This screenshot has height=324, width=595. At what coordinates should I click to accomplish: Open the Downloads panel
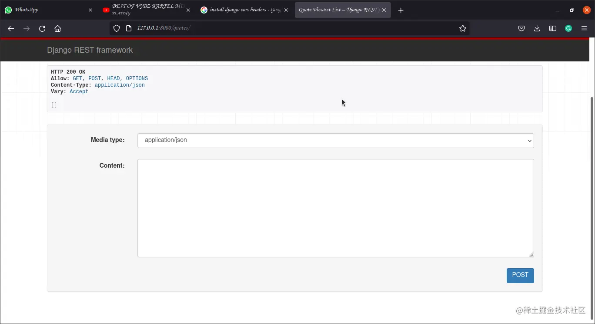tap(537, 28)
